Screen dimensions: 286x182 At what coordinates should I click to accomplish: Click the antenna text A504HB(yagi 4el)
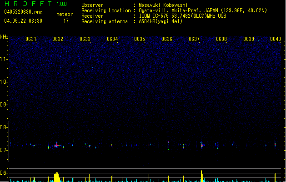[161, 21]
